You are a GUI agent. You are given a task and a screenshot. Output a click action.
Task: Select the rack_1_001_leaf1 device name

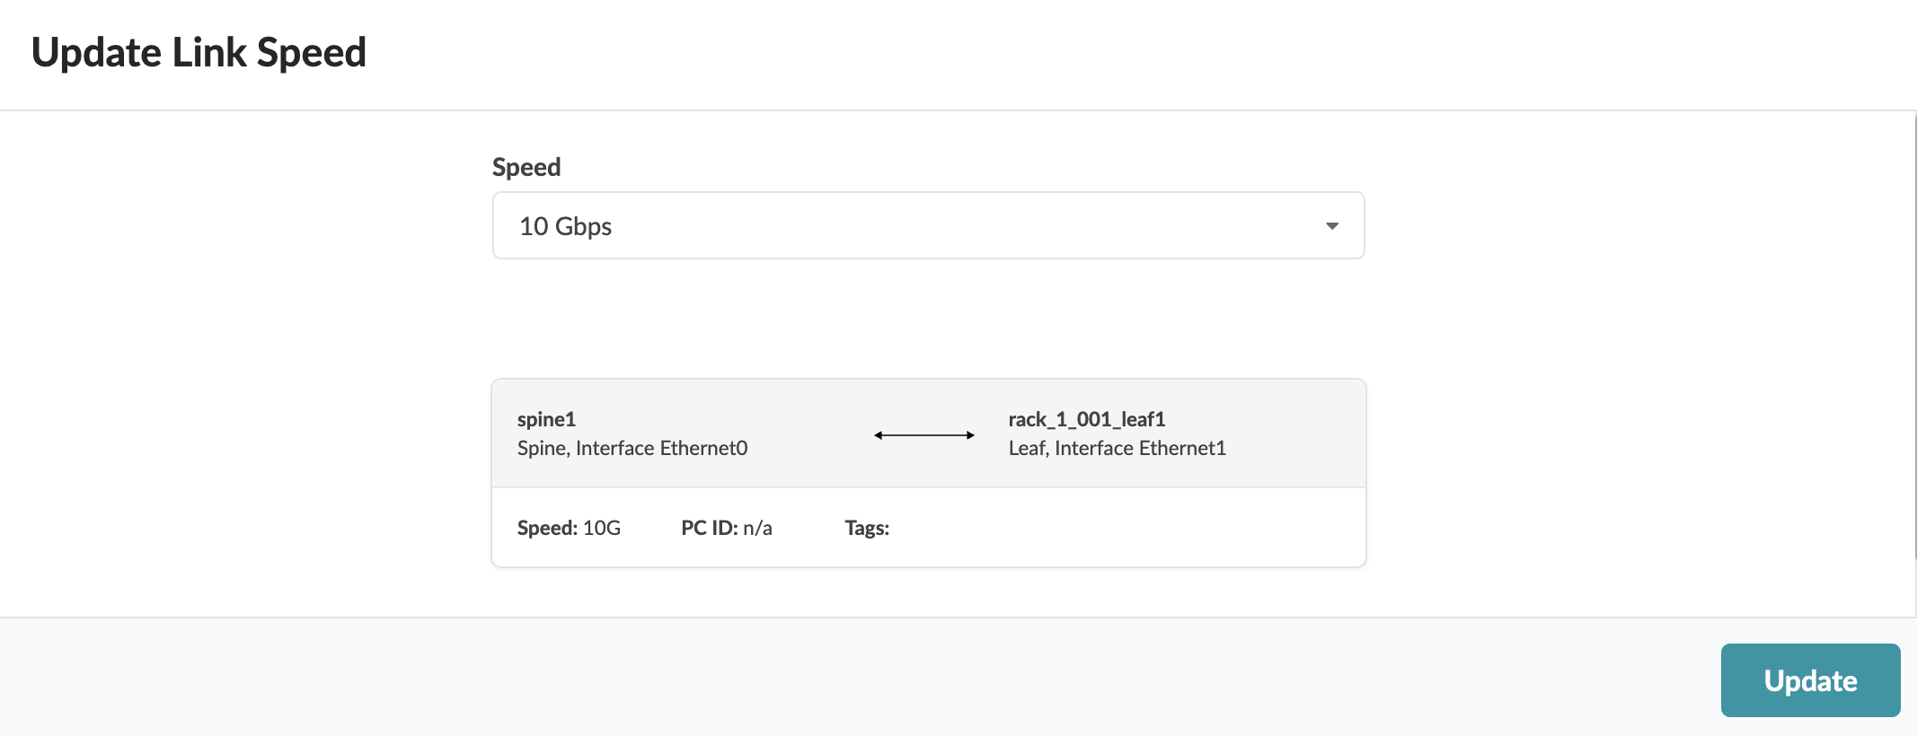click(1086, 419)
